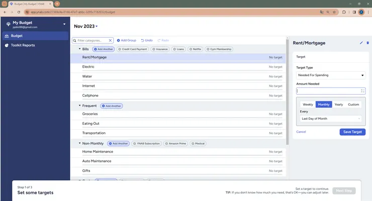Select the Groceries category row
This screenshot has height=201, width=372.
pos(178,114)
